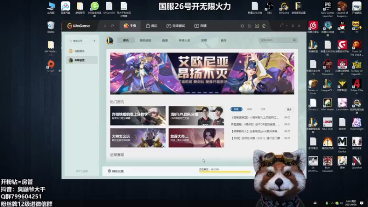Select 英雄联盟 in the sidebar
This screenshot has height=207, width=368.
click(82, 60)
